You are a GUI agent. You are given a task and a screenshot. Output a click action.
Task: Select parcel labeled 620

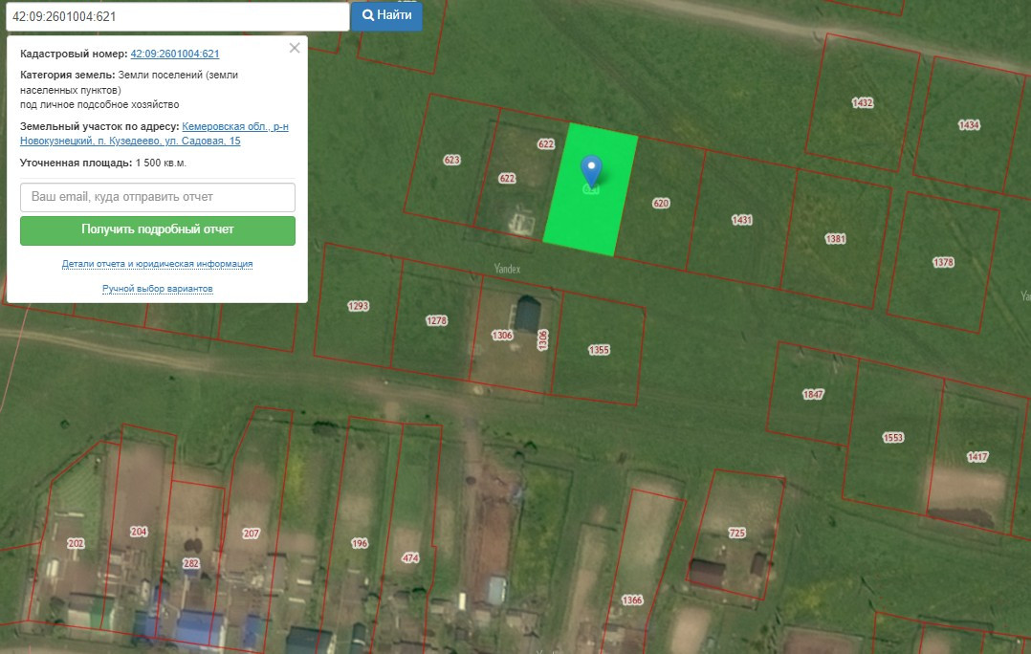(x=660, y=204)
